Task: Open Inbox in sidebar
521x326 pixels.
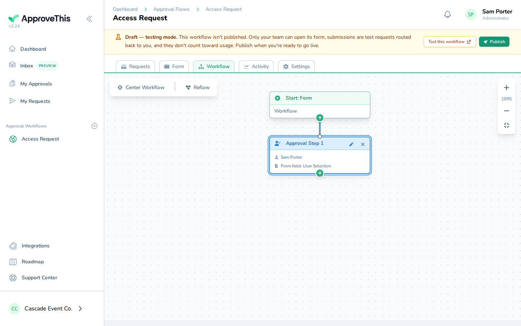Action: coord(26,66)
